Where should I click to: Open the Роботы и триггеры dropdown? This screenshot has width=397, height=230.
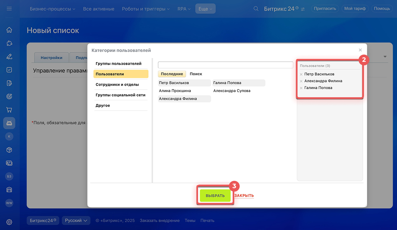[x=146, y=9]
